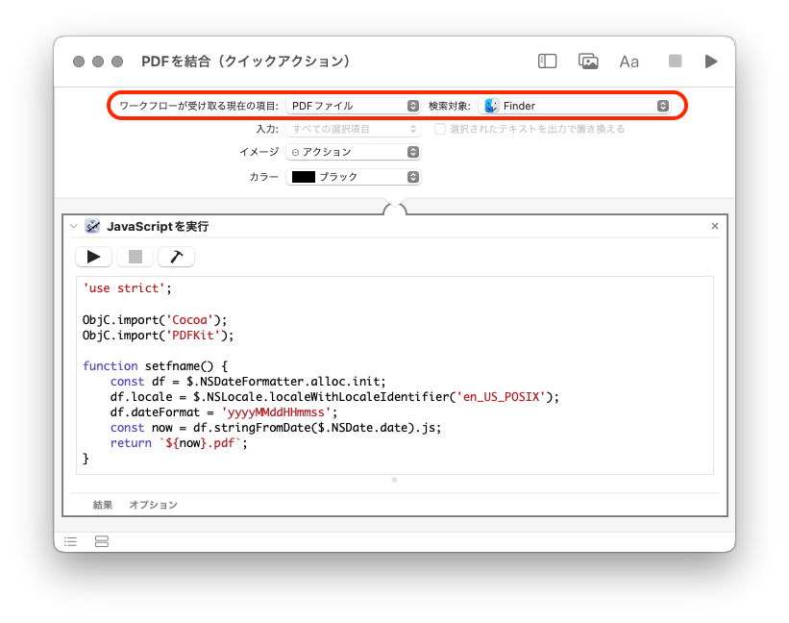Click inside the JavaScript code editor
This screenshot has height=623, width=789.
click(394, 375)
